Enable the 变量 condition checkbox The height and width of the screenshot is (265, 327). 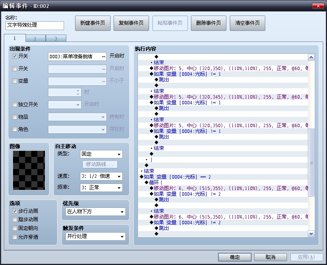tap(14, 81)
